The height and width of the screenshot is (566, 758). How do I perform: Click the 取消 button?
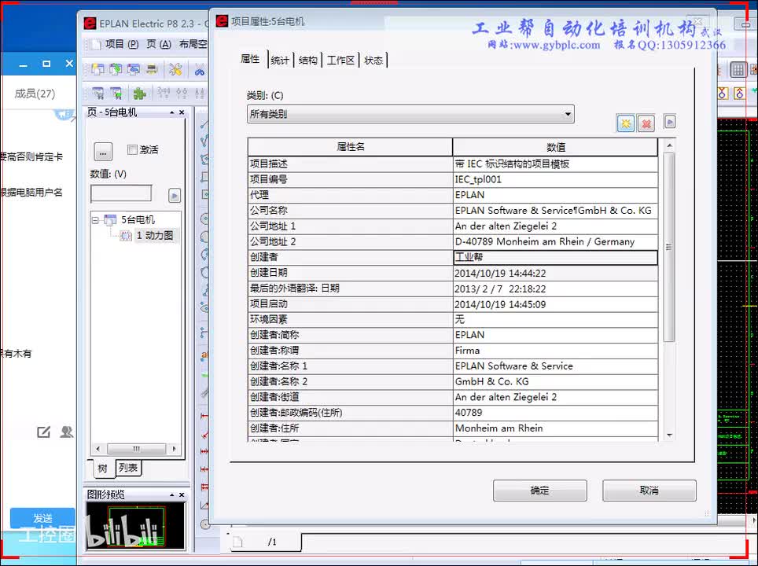649,491
